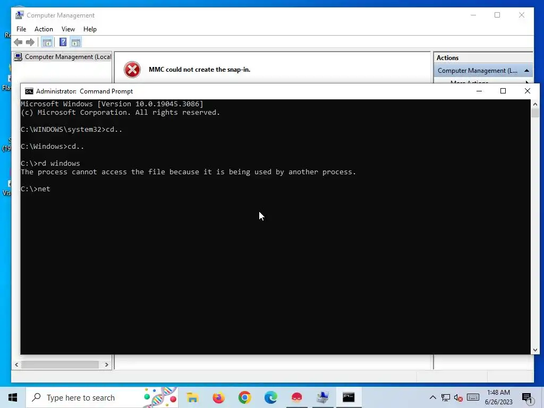The height and width of the screenshot is (408, 544).
Task: Close the Administrator Command Prompt window
Action: click(x=528, y=91)
